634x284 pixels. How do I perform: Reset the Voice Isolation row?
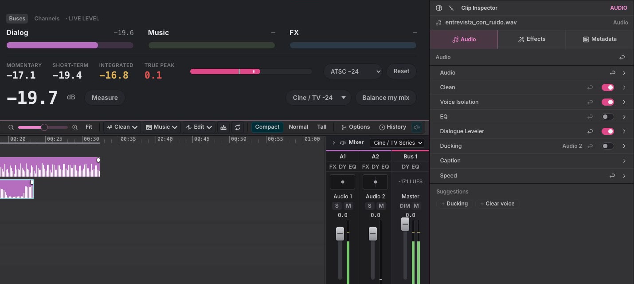coord(590,102)
